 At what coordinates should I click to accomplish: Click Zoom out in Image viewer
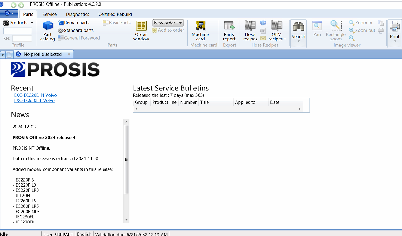click(362, 31)
